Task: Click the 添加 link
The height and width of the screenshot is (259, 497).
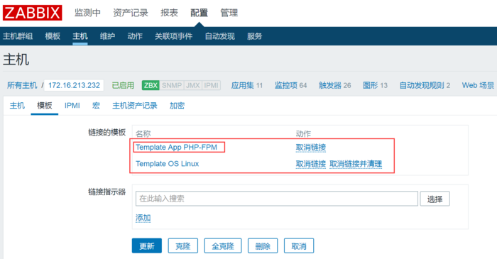Action: [143, 218]
